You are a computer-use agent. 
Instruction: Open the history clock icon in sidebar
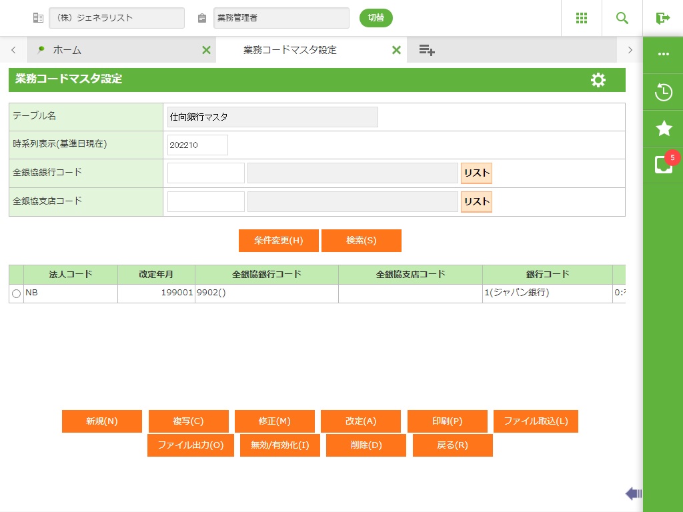tap(664, 92)
